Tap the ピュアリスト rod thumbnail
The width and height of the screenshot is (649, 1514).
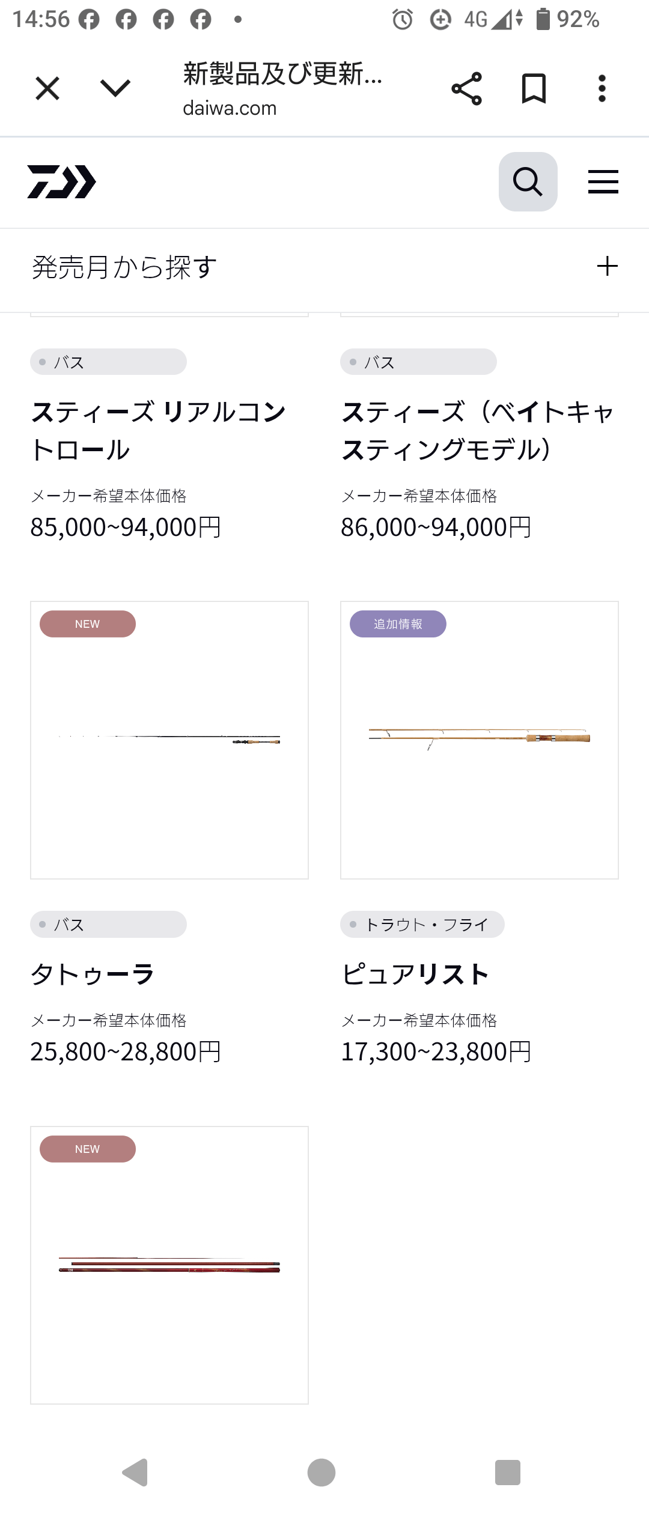pos(480,740)
